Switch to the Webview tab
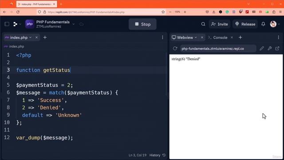This screenshot has height=160, width=284. [x=185, y=37]
